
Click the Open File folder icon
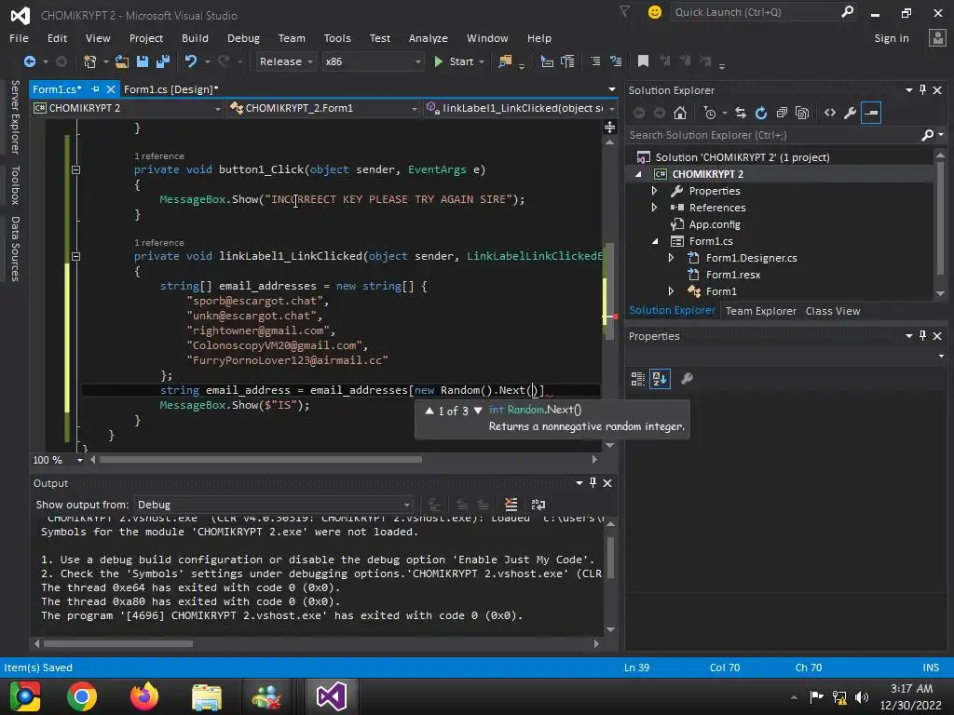[x=122, y=61]
